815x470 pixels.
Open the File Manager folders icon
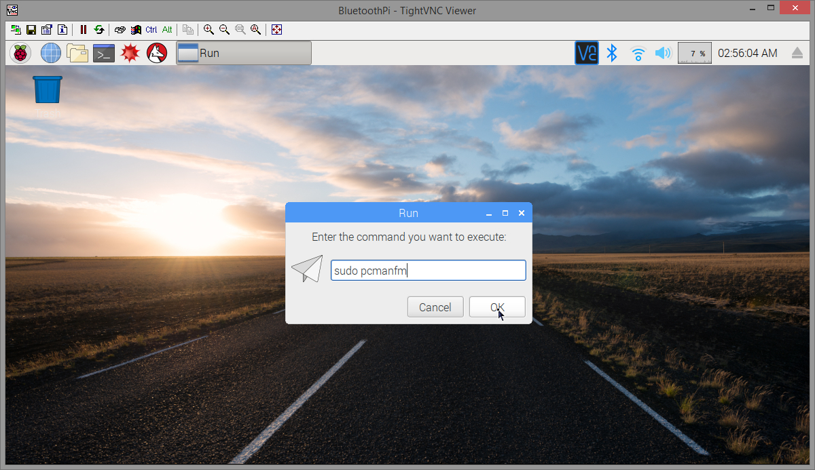pos(77,53)
